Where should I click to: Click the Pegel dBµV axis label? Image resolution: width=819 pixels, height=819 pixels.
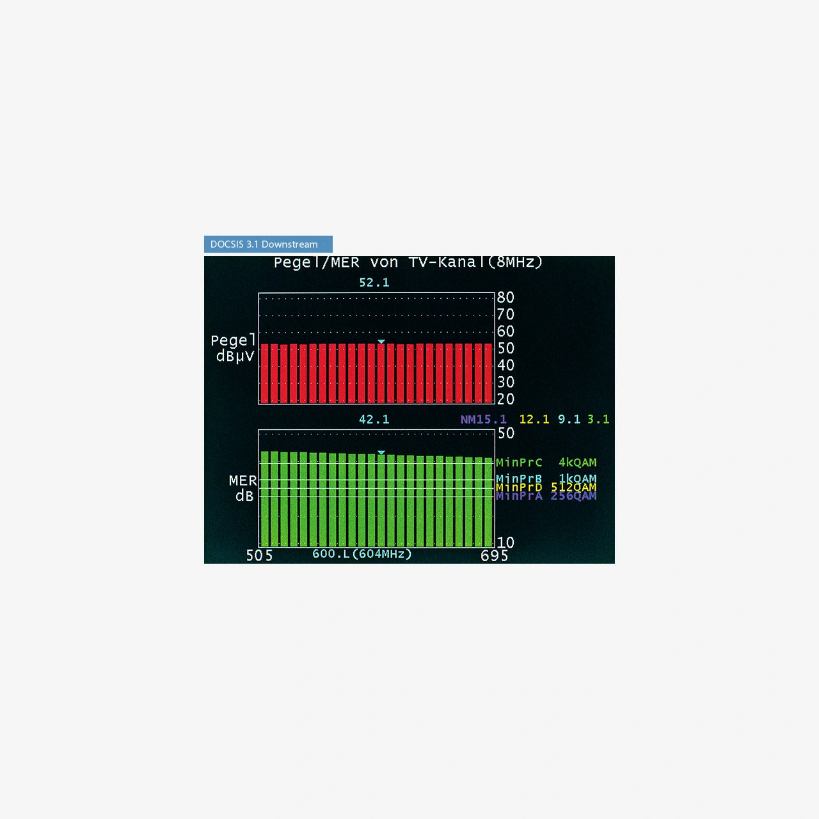click(x=234, y=349)
